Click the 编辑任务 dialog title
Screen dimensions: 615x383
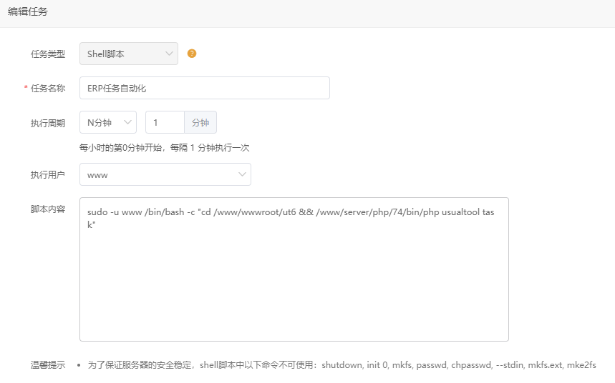point(29,12)
